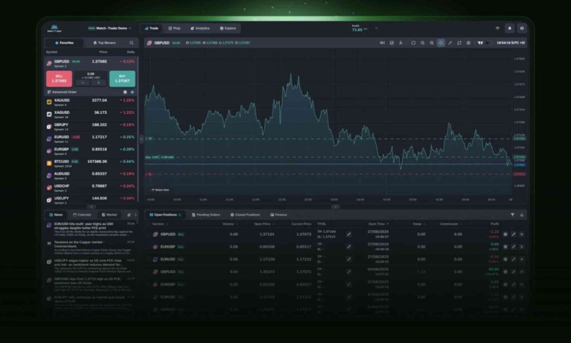
Task: Tick the checkbox for GBPUSD position row
Action: click(x=149, y=234)
